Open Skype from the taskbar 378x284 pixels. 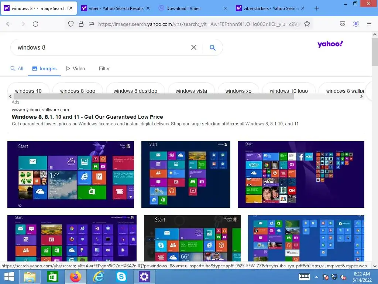[121, 277]
